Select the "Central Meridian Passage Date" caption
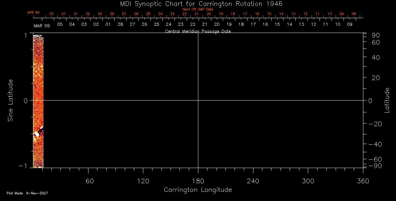 (x=198, y=31)
